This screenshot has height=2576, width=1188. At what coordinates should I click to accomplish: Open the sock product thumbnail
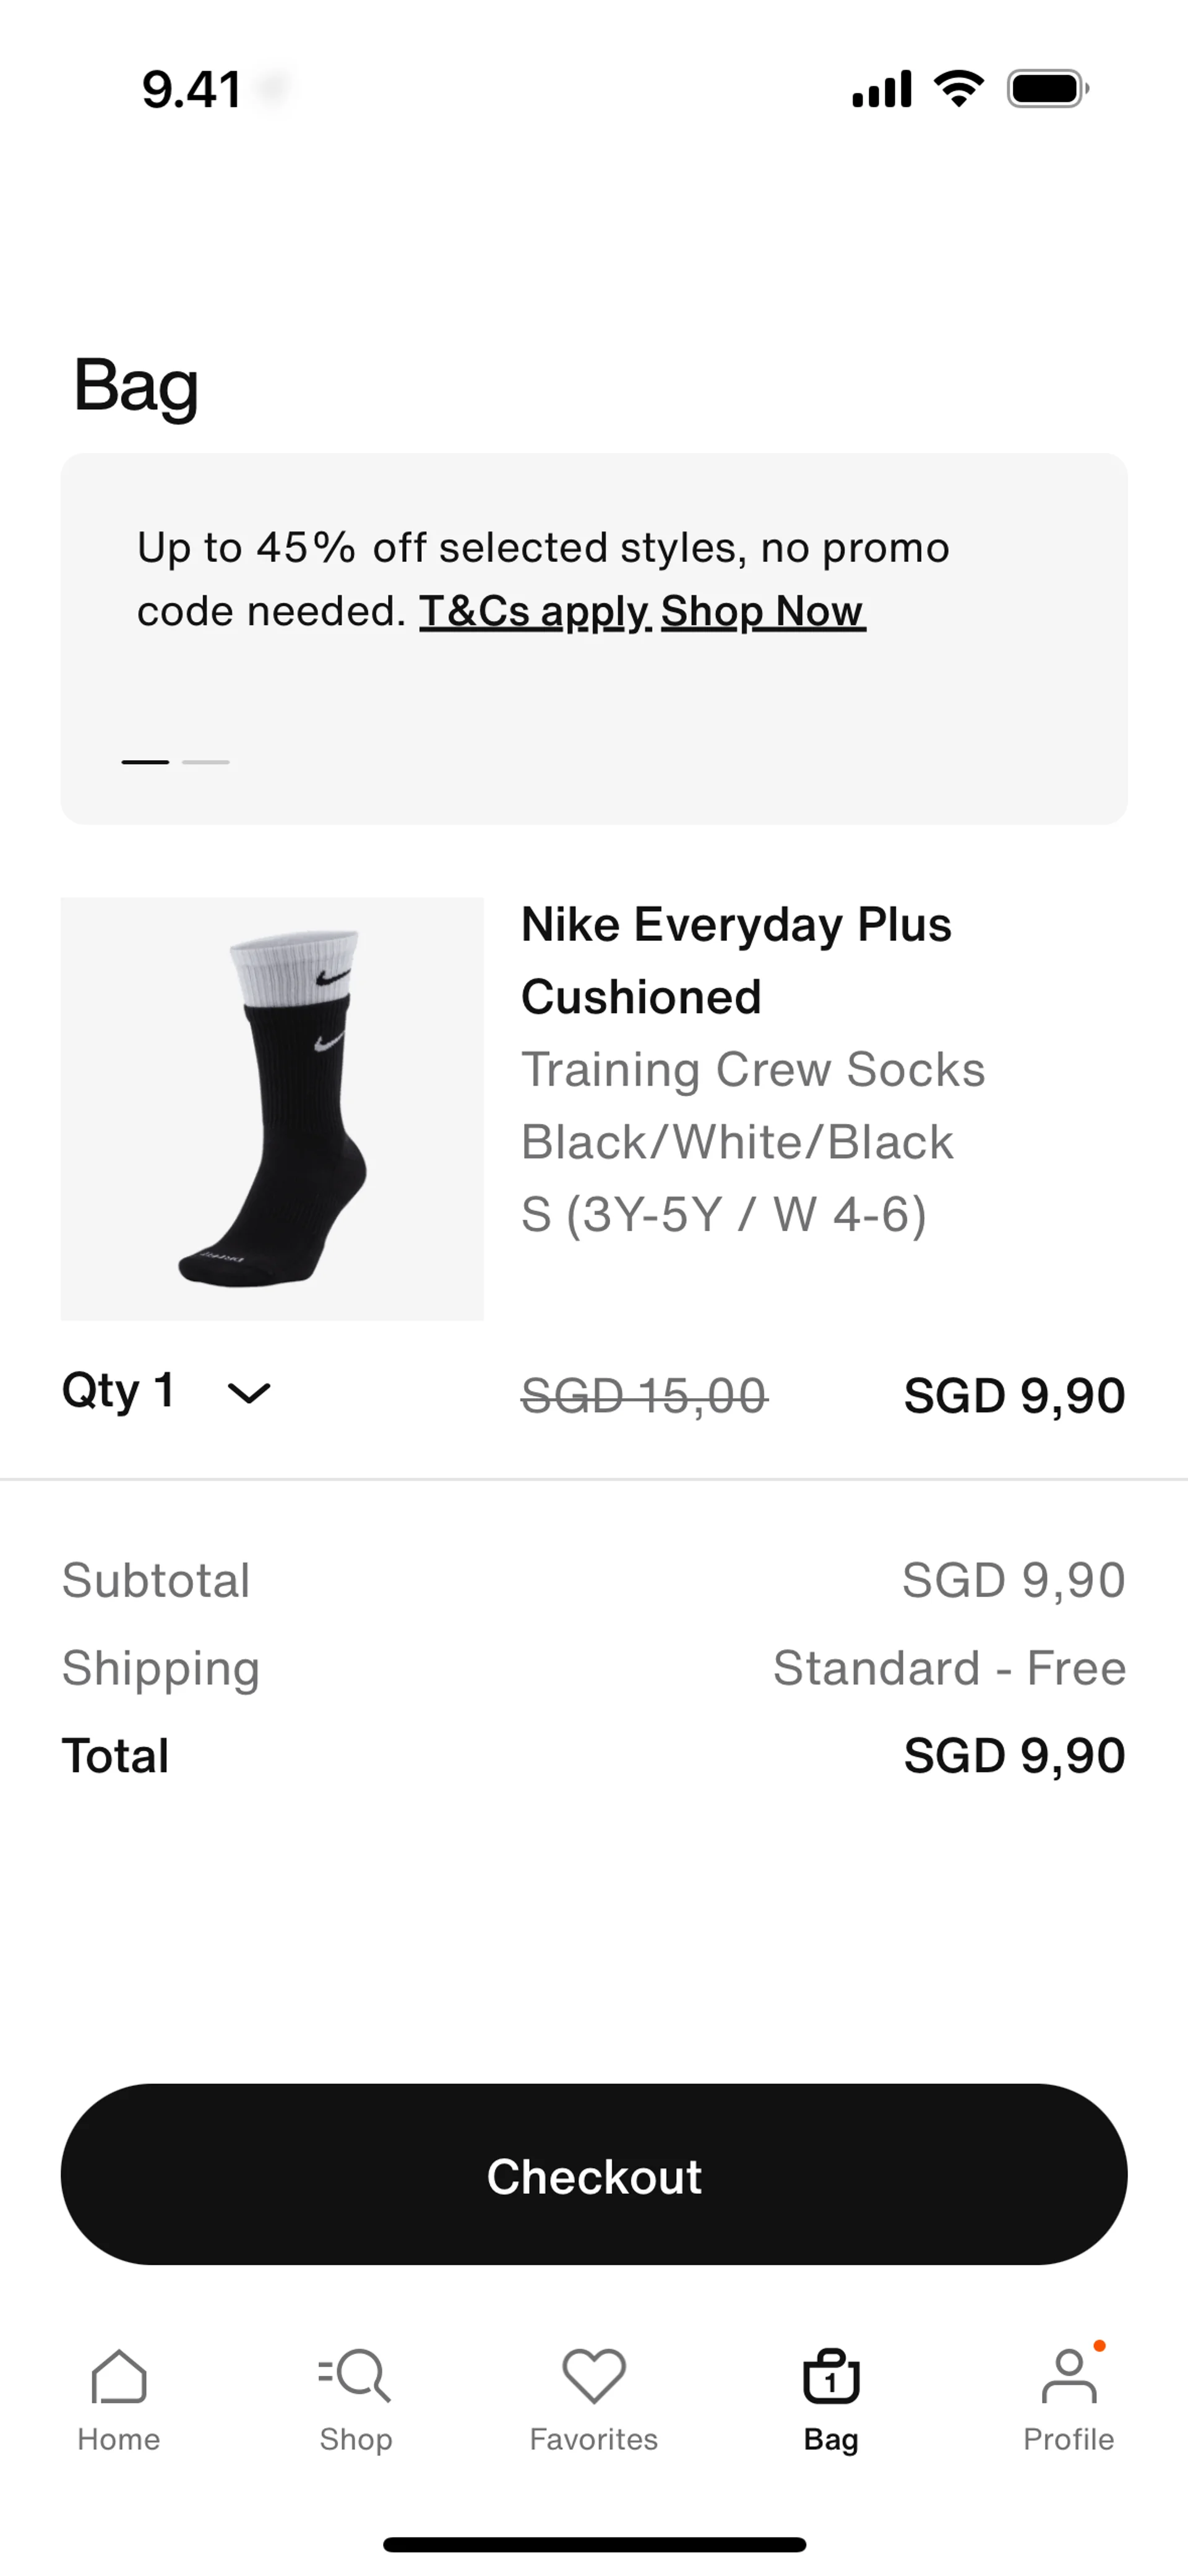272,1109
